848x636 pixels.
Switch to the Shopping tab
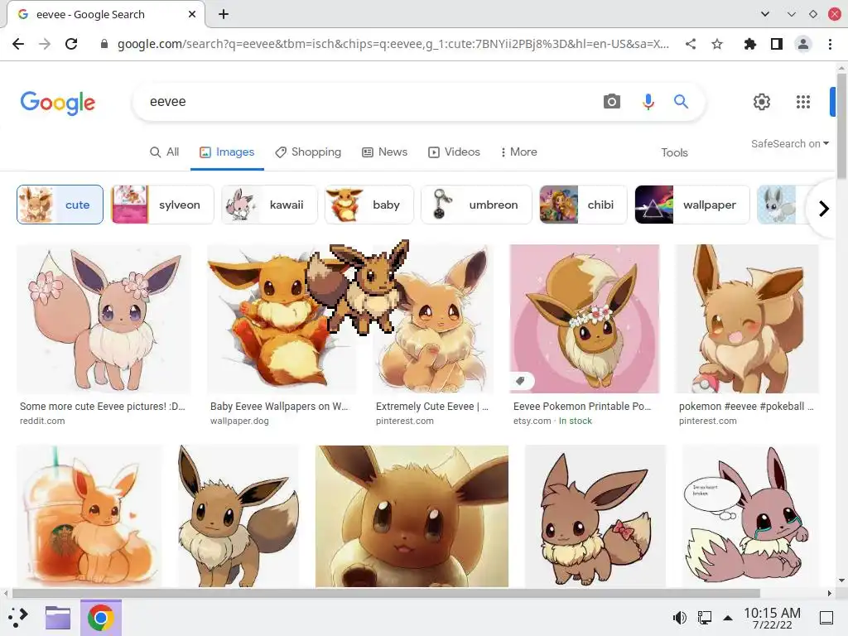tap(308, 152)
